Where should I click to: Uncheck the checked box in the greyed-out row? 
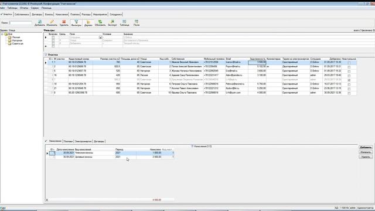pos(349,80)
